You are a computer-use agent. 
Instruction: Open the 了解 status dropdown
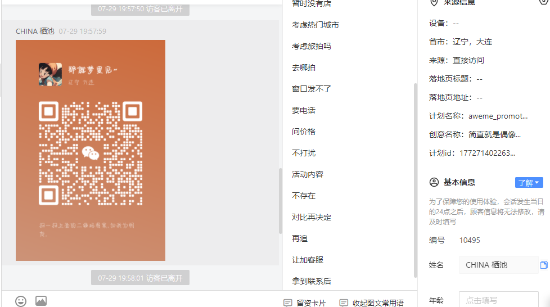click(x=529, y=182)
